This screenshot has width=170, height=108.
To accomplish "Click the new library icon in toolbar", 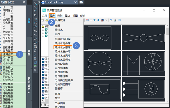I will pos(43,20).
